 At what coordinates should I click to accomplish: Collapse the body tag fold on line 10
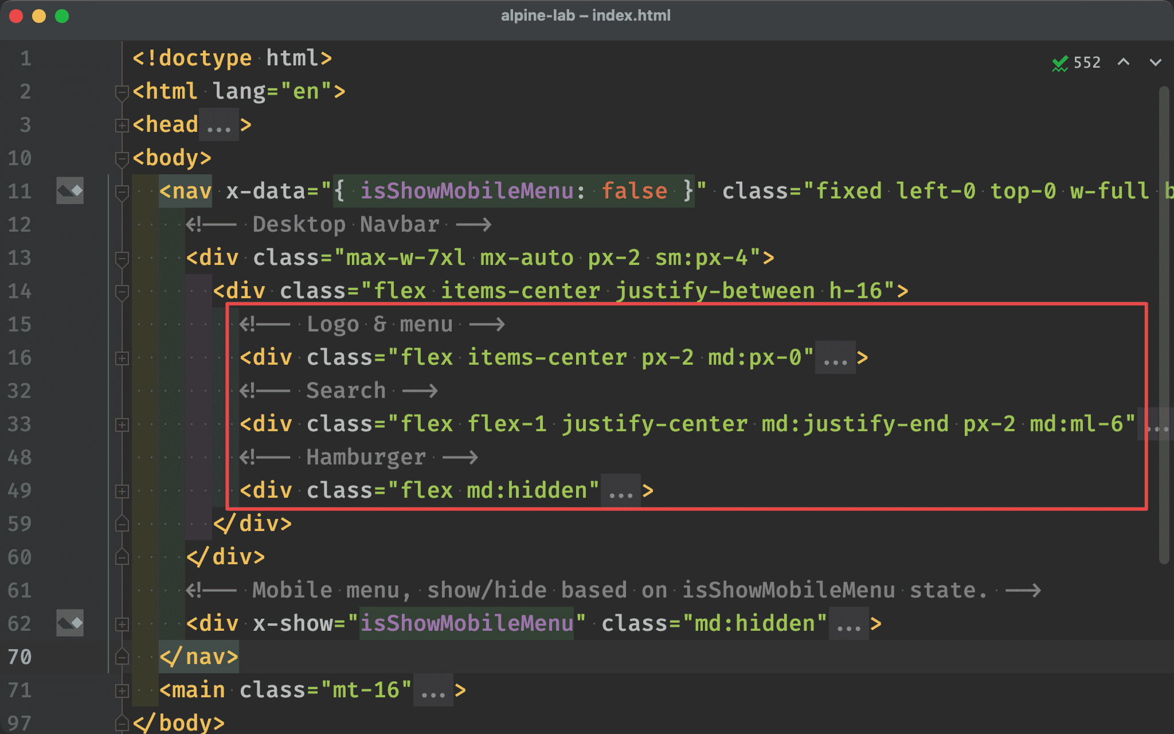pyautogui.click(x=122, y=159)
